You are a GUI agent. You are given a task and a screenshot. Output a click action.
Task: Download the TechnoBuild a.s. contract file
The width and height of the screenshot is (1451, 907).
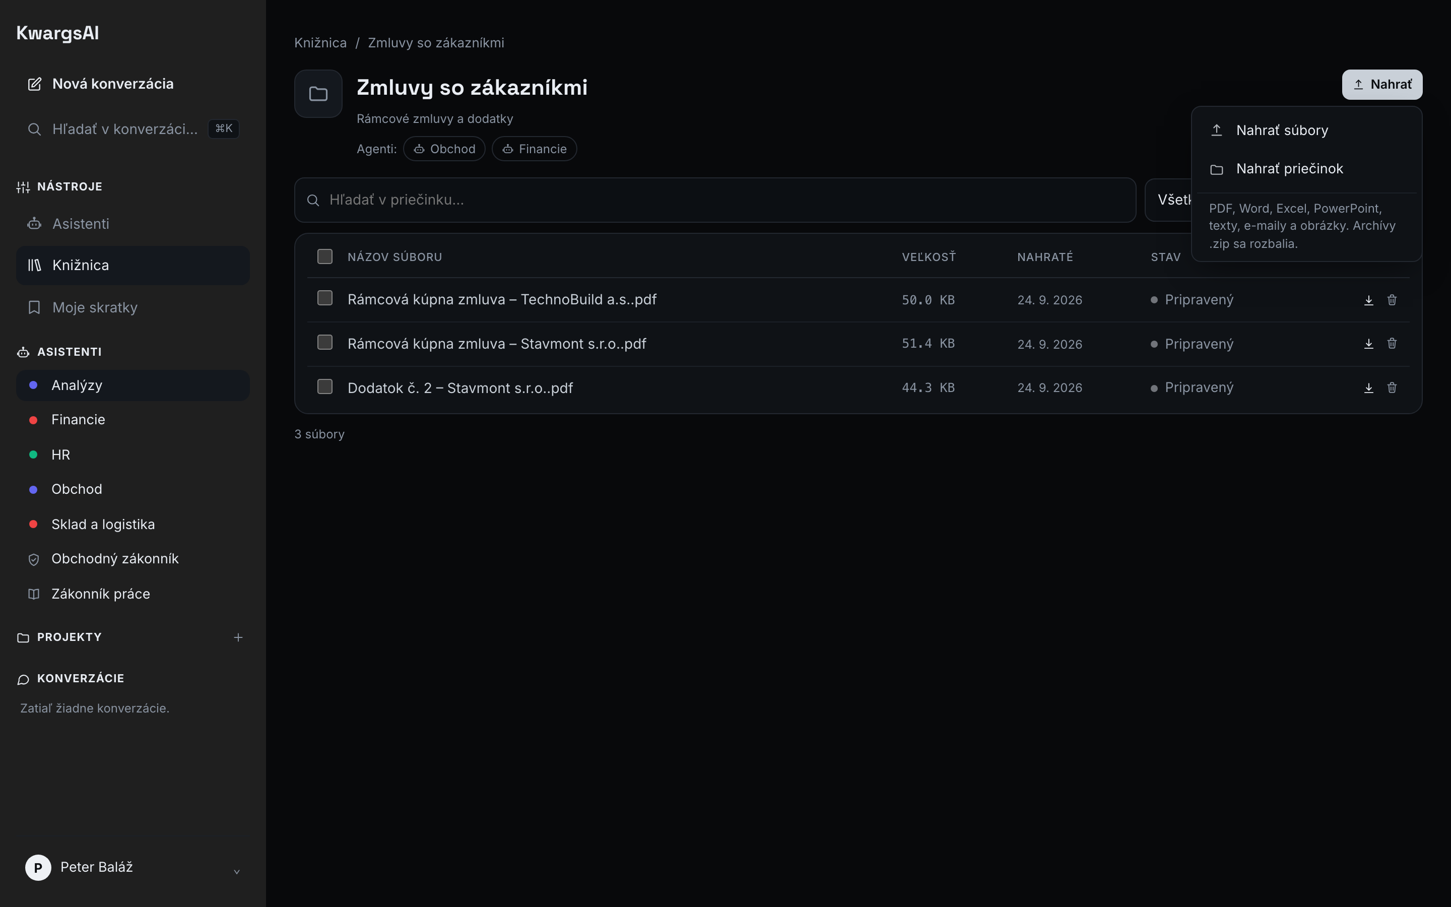[1368, 300]
